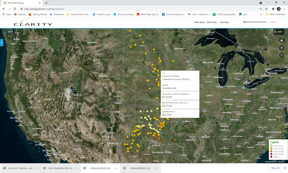Open the Tariff Library menu item

coord(211,22)
